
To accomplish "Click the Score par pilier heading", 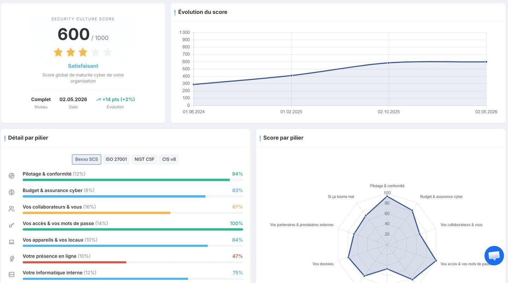I will tap(283, 138).
